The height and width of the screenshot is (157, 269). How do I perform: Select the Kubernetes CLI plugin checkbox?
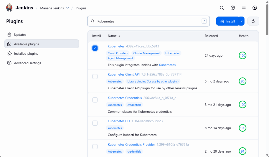tap(95, 123)
